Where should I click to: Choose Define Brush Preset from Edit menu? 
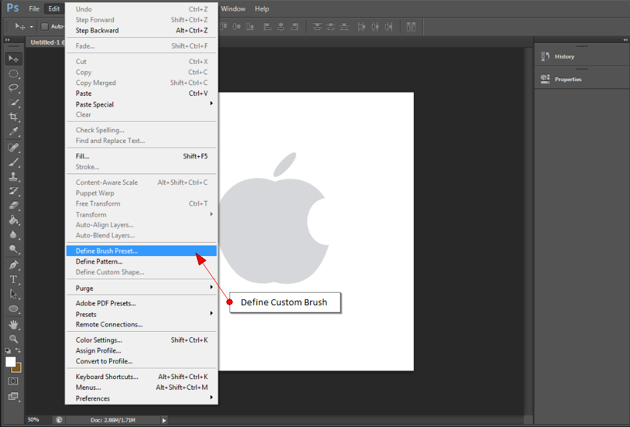[142, 251]
